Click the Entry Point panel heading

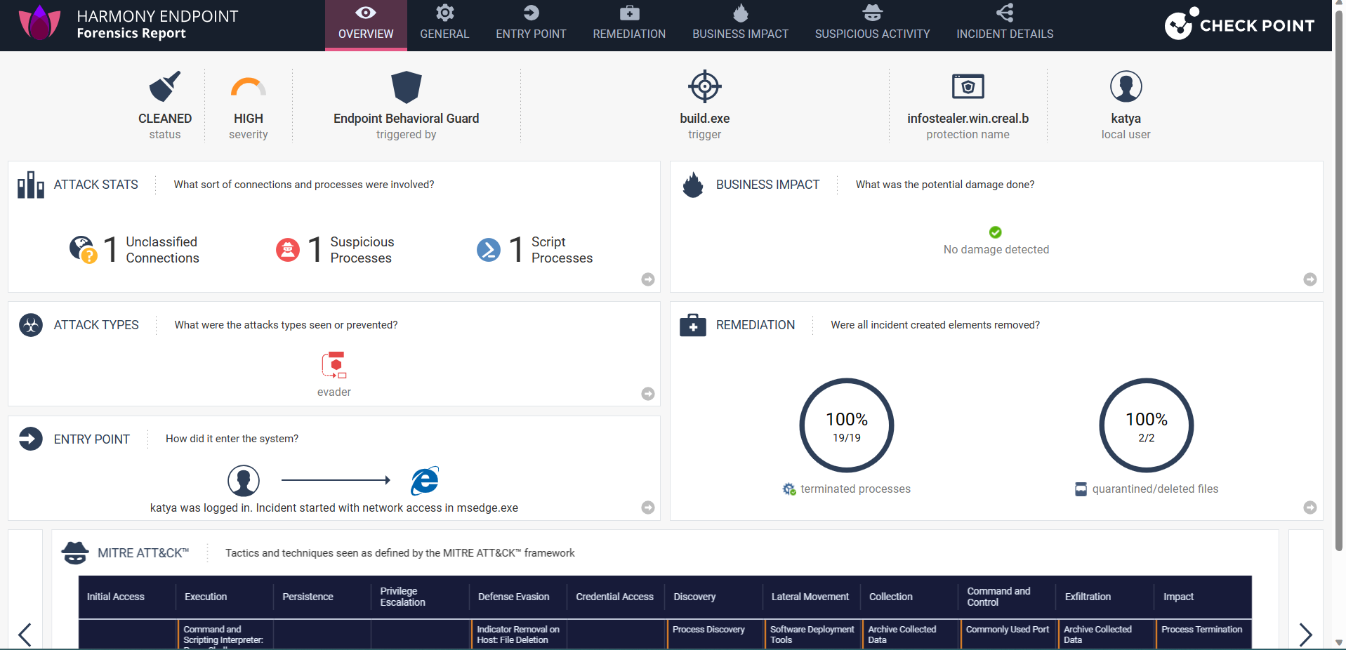(92, 439)
